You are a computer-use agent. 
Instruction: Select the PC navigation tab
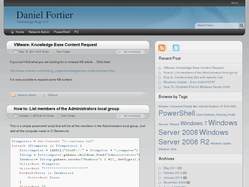click(76, 32)
